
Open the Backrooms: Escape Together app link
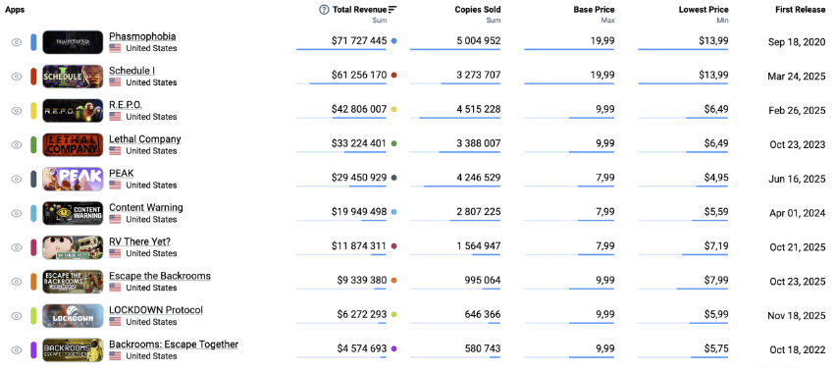tap(174, 345)
